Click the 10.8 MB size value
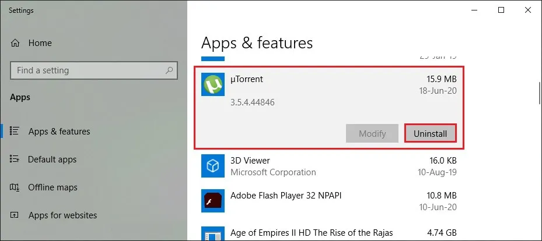 pos(442,196)
